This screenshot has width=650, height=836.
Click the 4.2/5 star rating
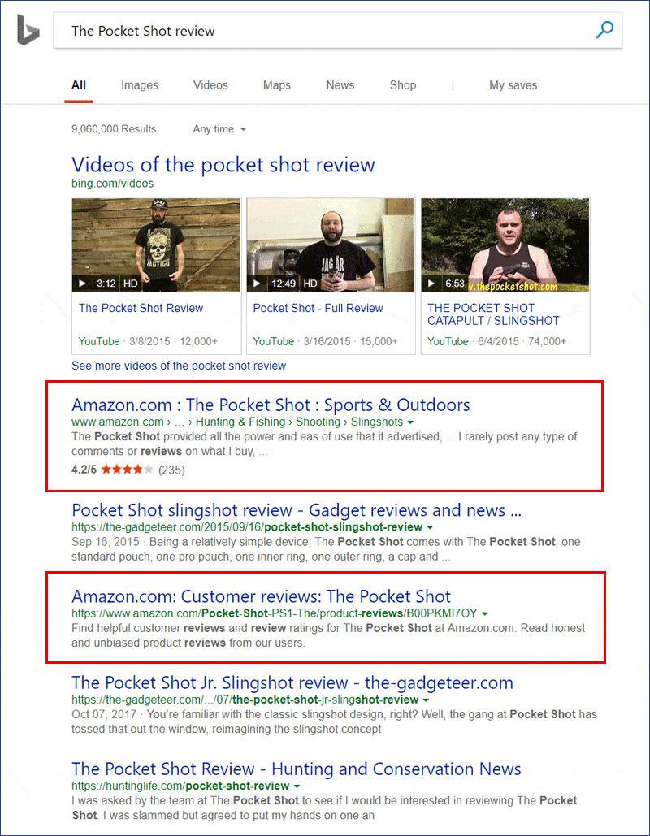coord(112,470)
